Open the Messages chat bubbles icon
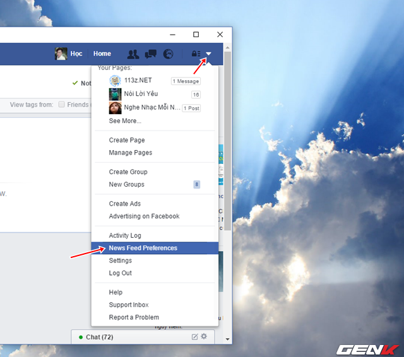404x357 pixels. click(151, 54)
